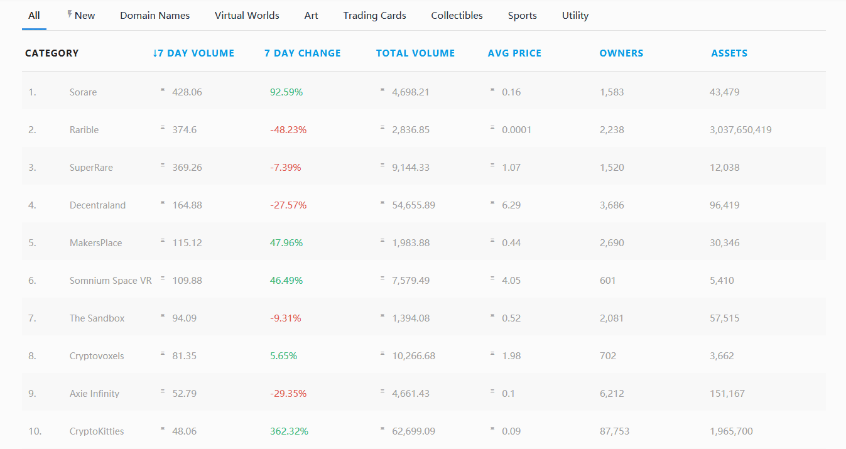This screenshot has width=846, height=449.
Task: Click CryptoKitties' 87,753 owners value
Action: click(614, 431)
